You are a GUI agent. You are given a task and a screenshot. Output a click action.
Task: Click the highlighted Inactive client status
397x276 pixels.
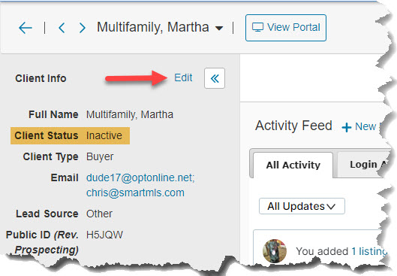pyautogui.click(x=104, y=135)
